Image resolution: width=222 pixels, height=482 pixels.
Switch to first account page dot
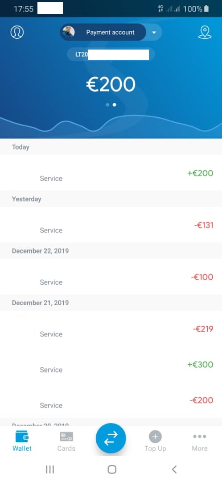(107, 105)
